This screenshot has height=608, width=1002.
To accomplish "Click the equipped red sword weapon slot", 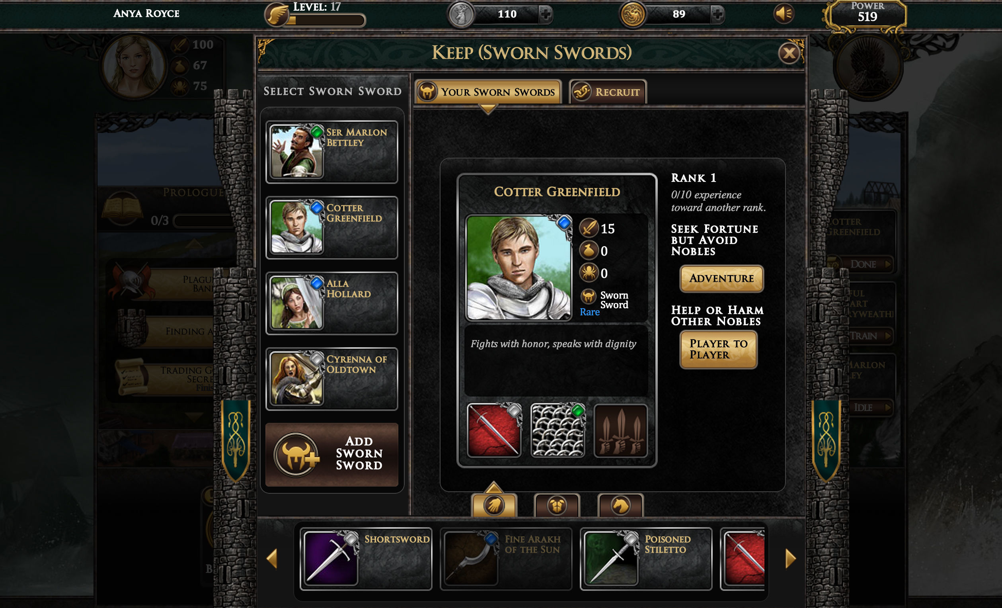I will 494,430.
